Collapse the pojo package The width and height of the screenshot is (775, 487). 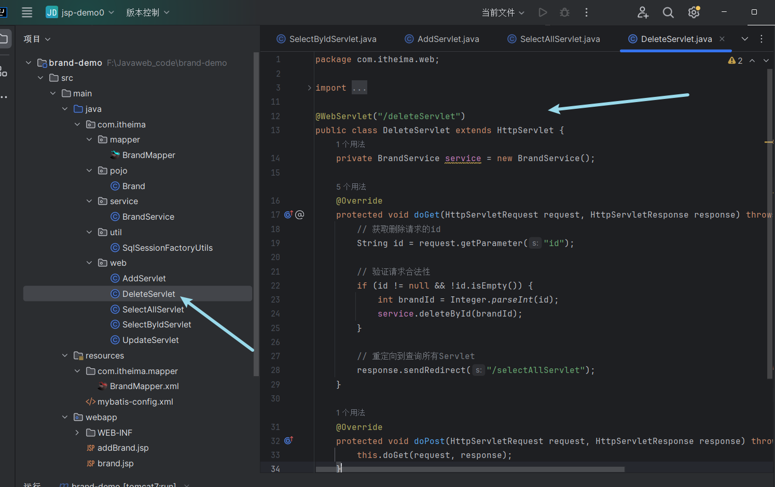[x=89, y=170]
